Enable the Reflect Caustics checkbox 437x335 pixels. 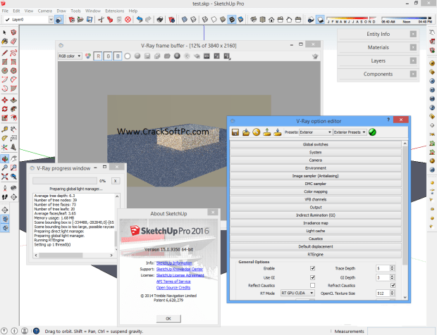point(312,286)
